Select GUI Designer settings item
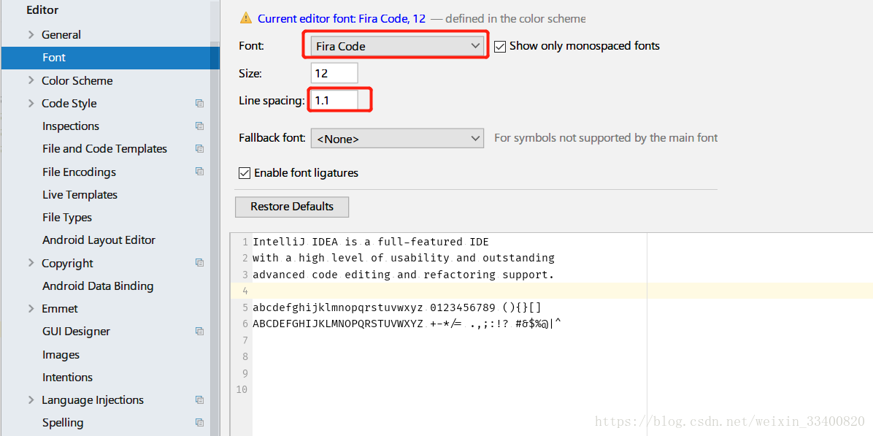Viewport: 873px width, 436px height. [76, 332]
